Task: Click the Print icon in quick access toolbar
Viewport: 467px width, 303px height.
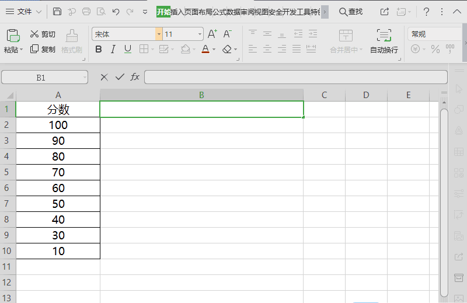Action: 86,12
